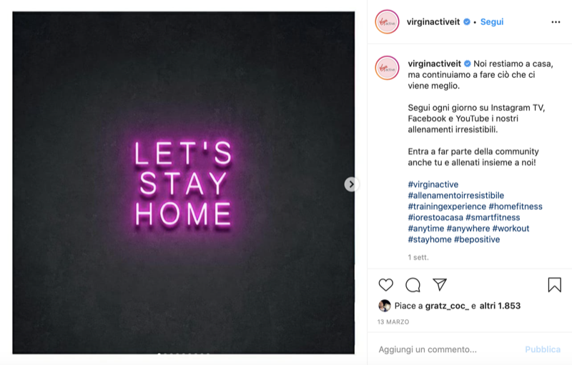This screenshot has height=365, width=572.
Task: Open the #homefitness hashtag
Action: click(516, 206)
